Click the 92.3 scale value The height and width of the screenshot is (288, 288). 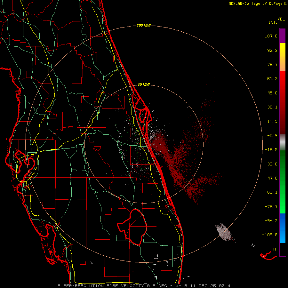click(x=272, y=50)
